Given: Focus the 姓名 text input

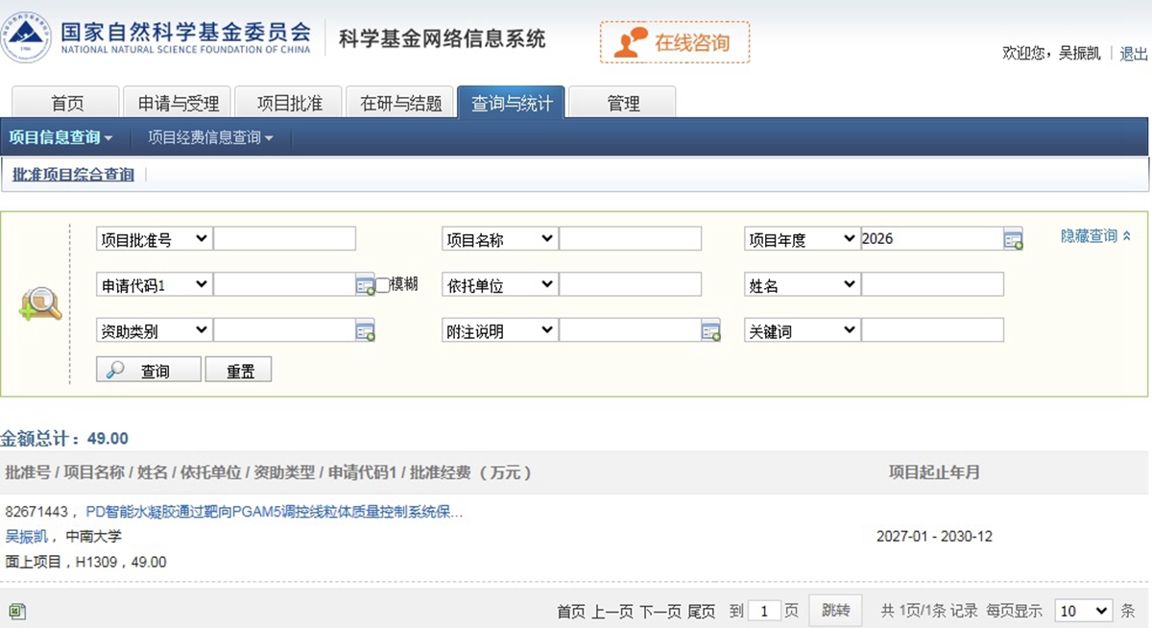Looking at the screenshot, I should click(x=932, y=284).
